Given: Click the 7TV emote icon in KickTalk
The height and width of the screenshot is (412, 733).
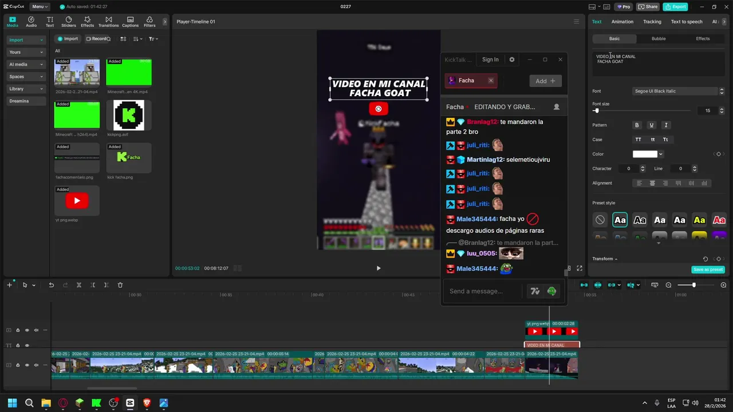Looking at the screenshot, I should [535, 291].
